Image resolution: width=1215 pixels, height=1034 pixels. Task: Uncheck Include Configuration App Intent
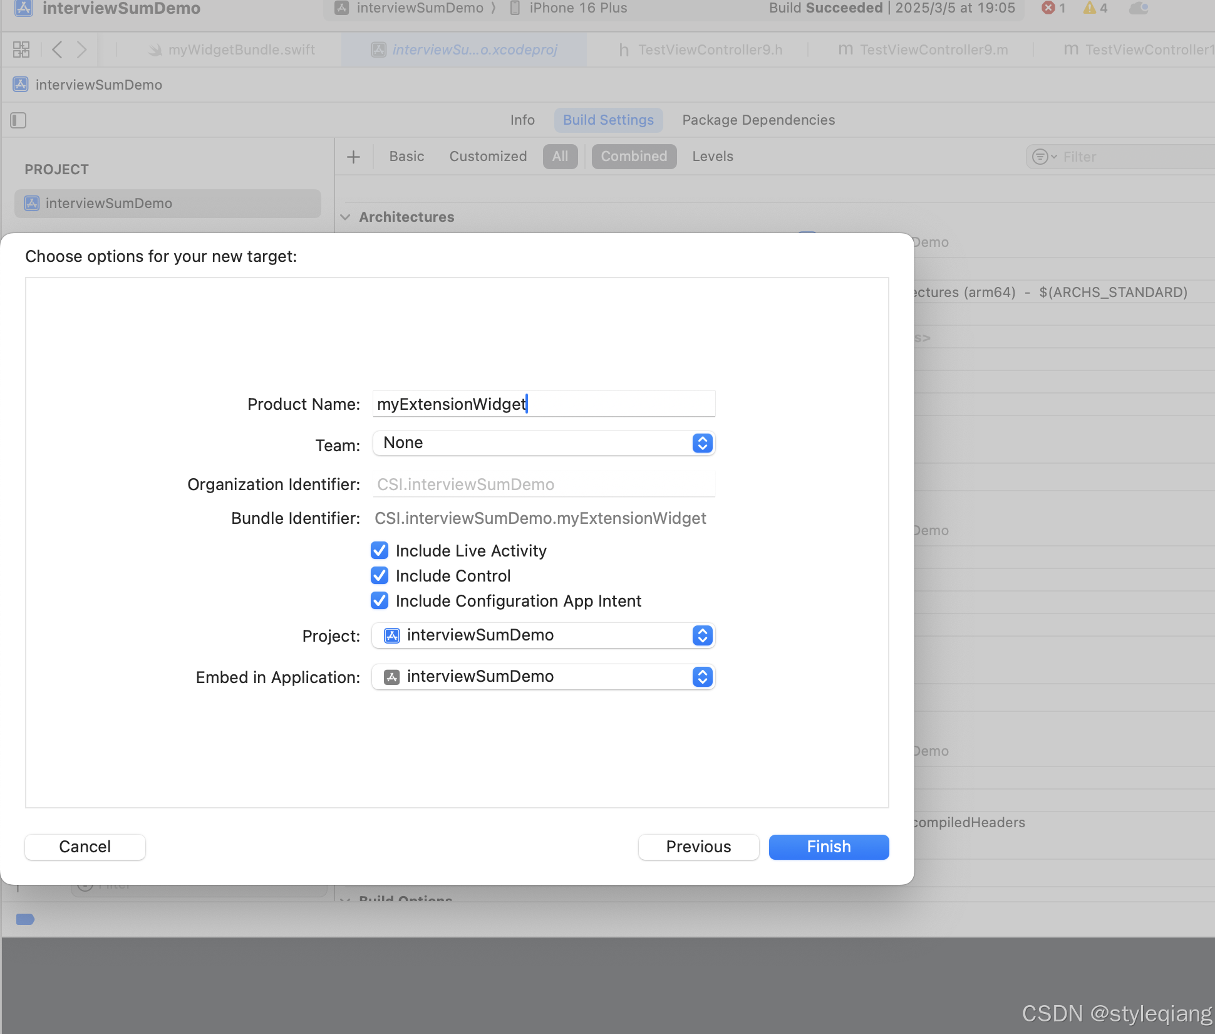pos(380,600)
